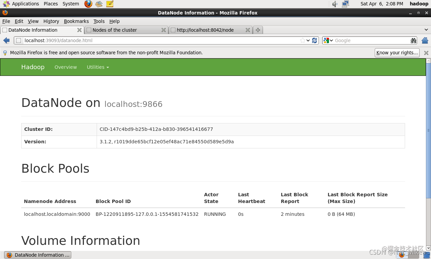Click the scrollbar down arrow
431x259 pixels.
tap(428, 248)
